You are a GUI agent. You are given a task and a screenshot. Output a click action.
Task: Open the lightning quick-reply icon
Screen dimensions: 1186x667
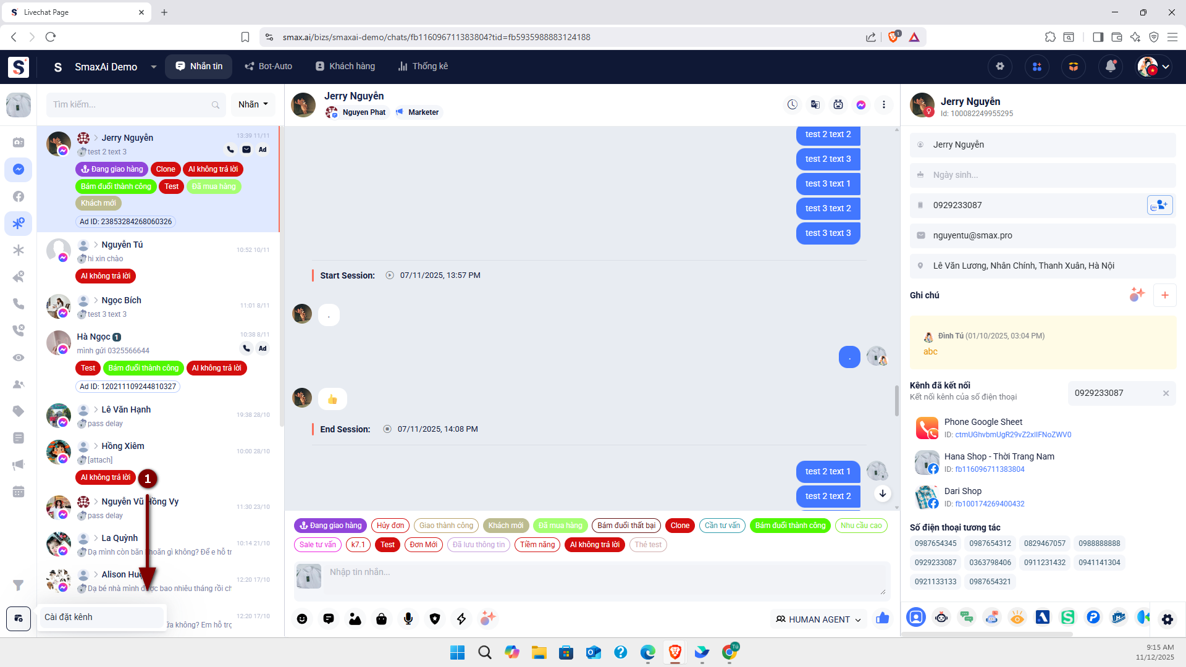pyautogui.click(x=461, y=619)
